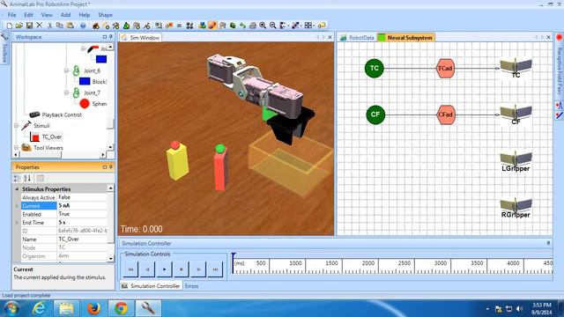
Task: Collapse the Stimulus Properties category
Action: pos(17,189)
